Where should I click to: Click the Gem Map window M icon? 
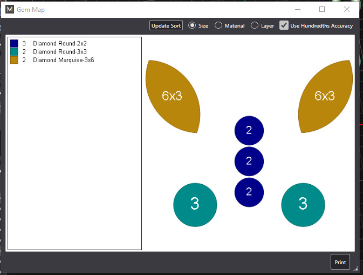pyautogui.click(x=10, y=9)
